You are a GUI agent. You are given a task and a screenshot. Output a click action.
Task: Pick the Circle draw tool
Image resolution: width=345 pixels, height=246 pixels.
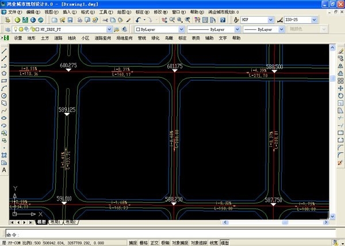[4, 96]
